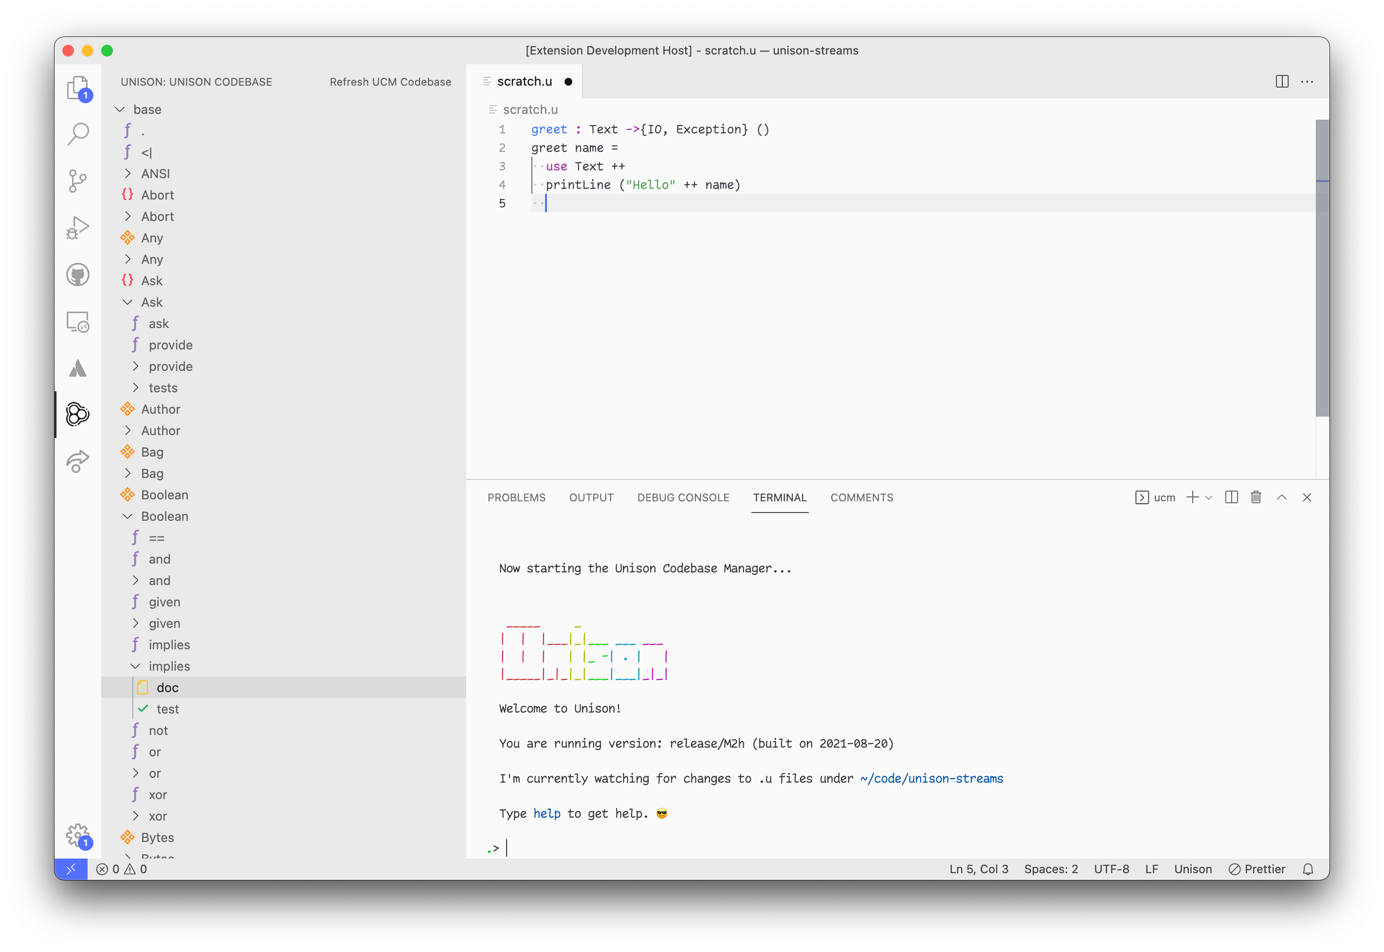Viewport: 1384px width, 952px height.
Task: Switch to the PROBLEMS tab
Action: [516, 497]
